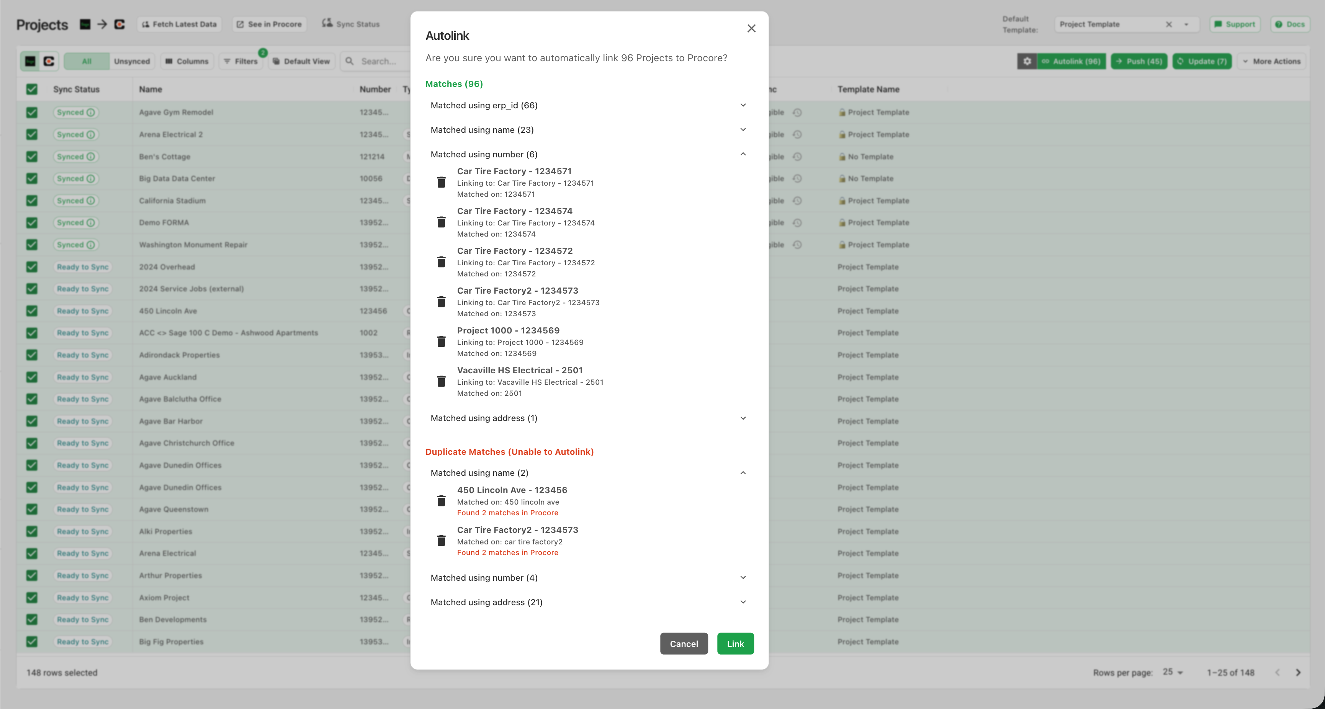The height and width of the screenshot is (709, 1325).
Task: Go to previous page of projects
Action: (x=1277, y=673)
